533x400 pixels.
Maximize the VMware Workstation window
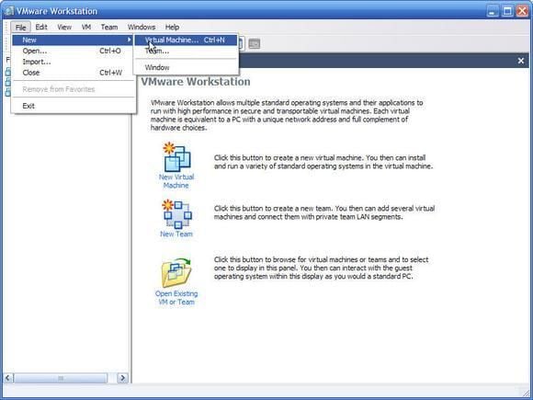click(507, 11)
